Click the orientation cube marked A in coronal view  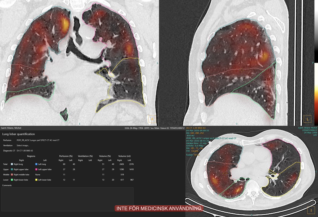pos(152,119)
